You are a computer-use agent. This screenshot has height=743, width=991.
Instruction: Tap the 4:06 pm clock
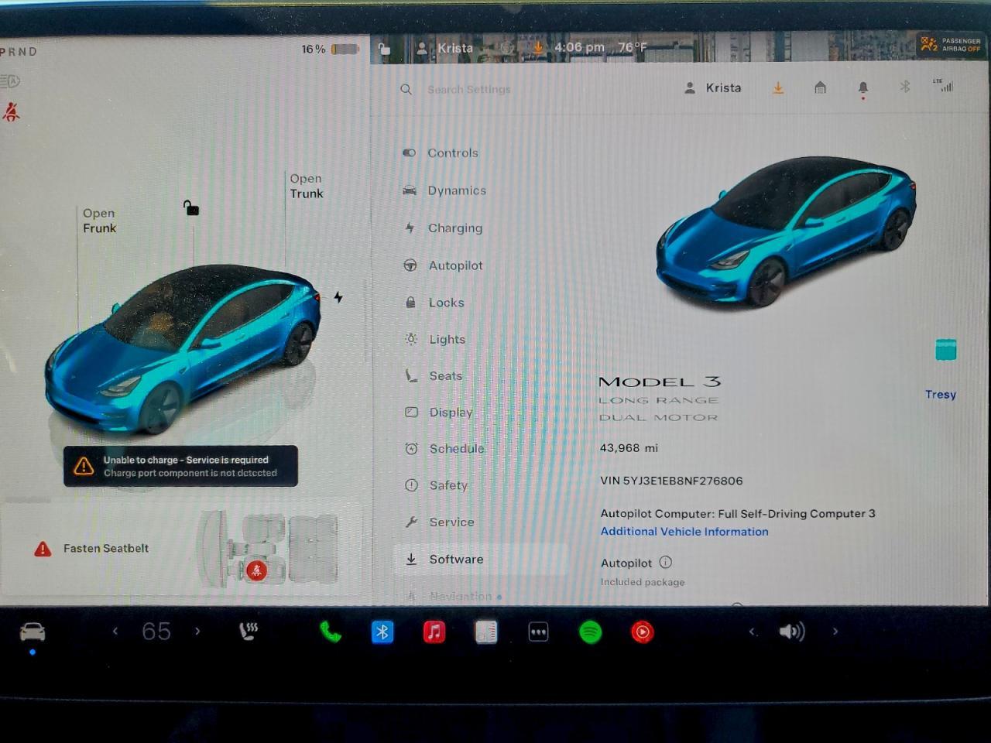click(579, 47)
